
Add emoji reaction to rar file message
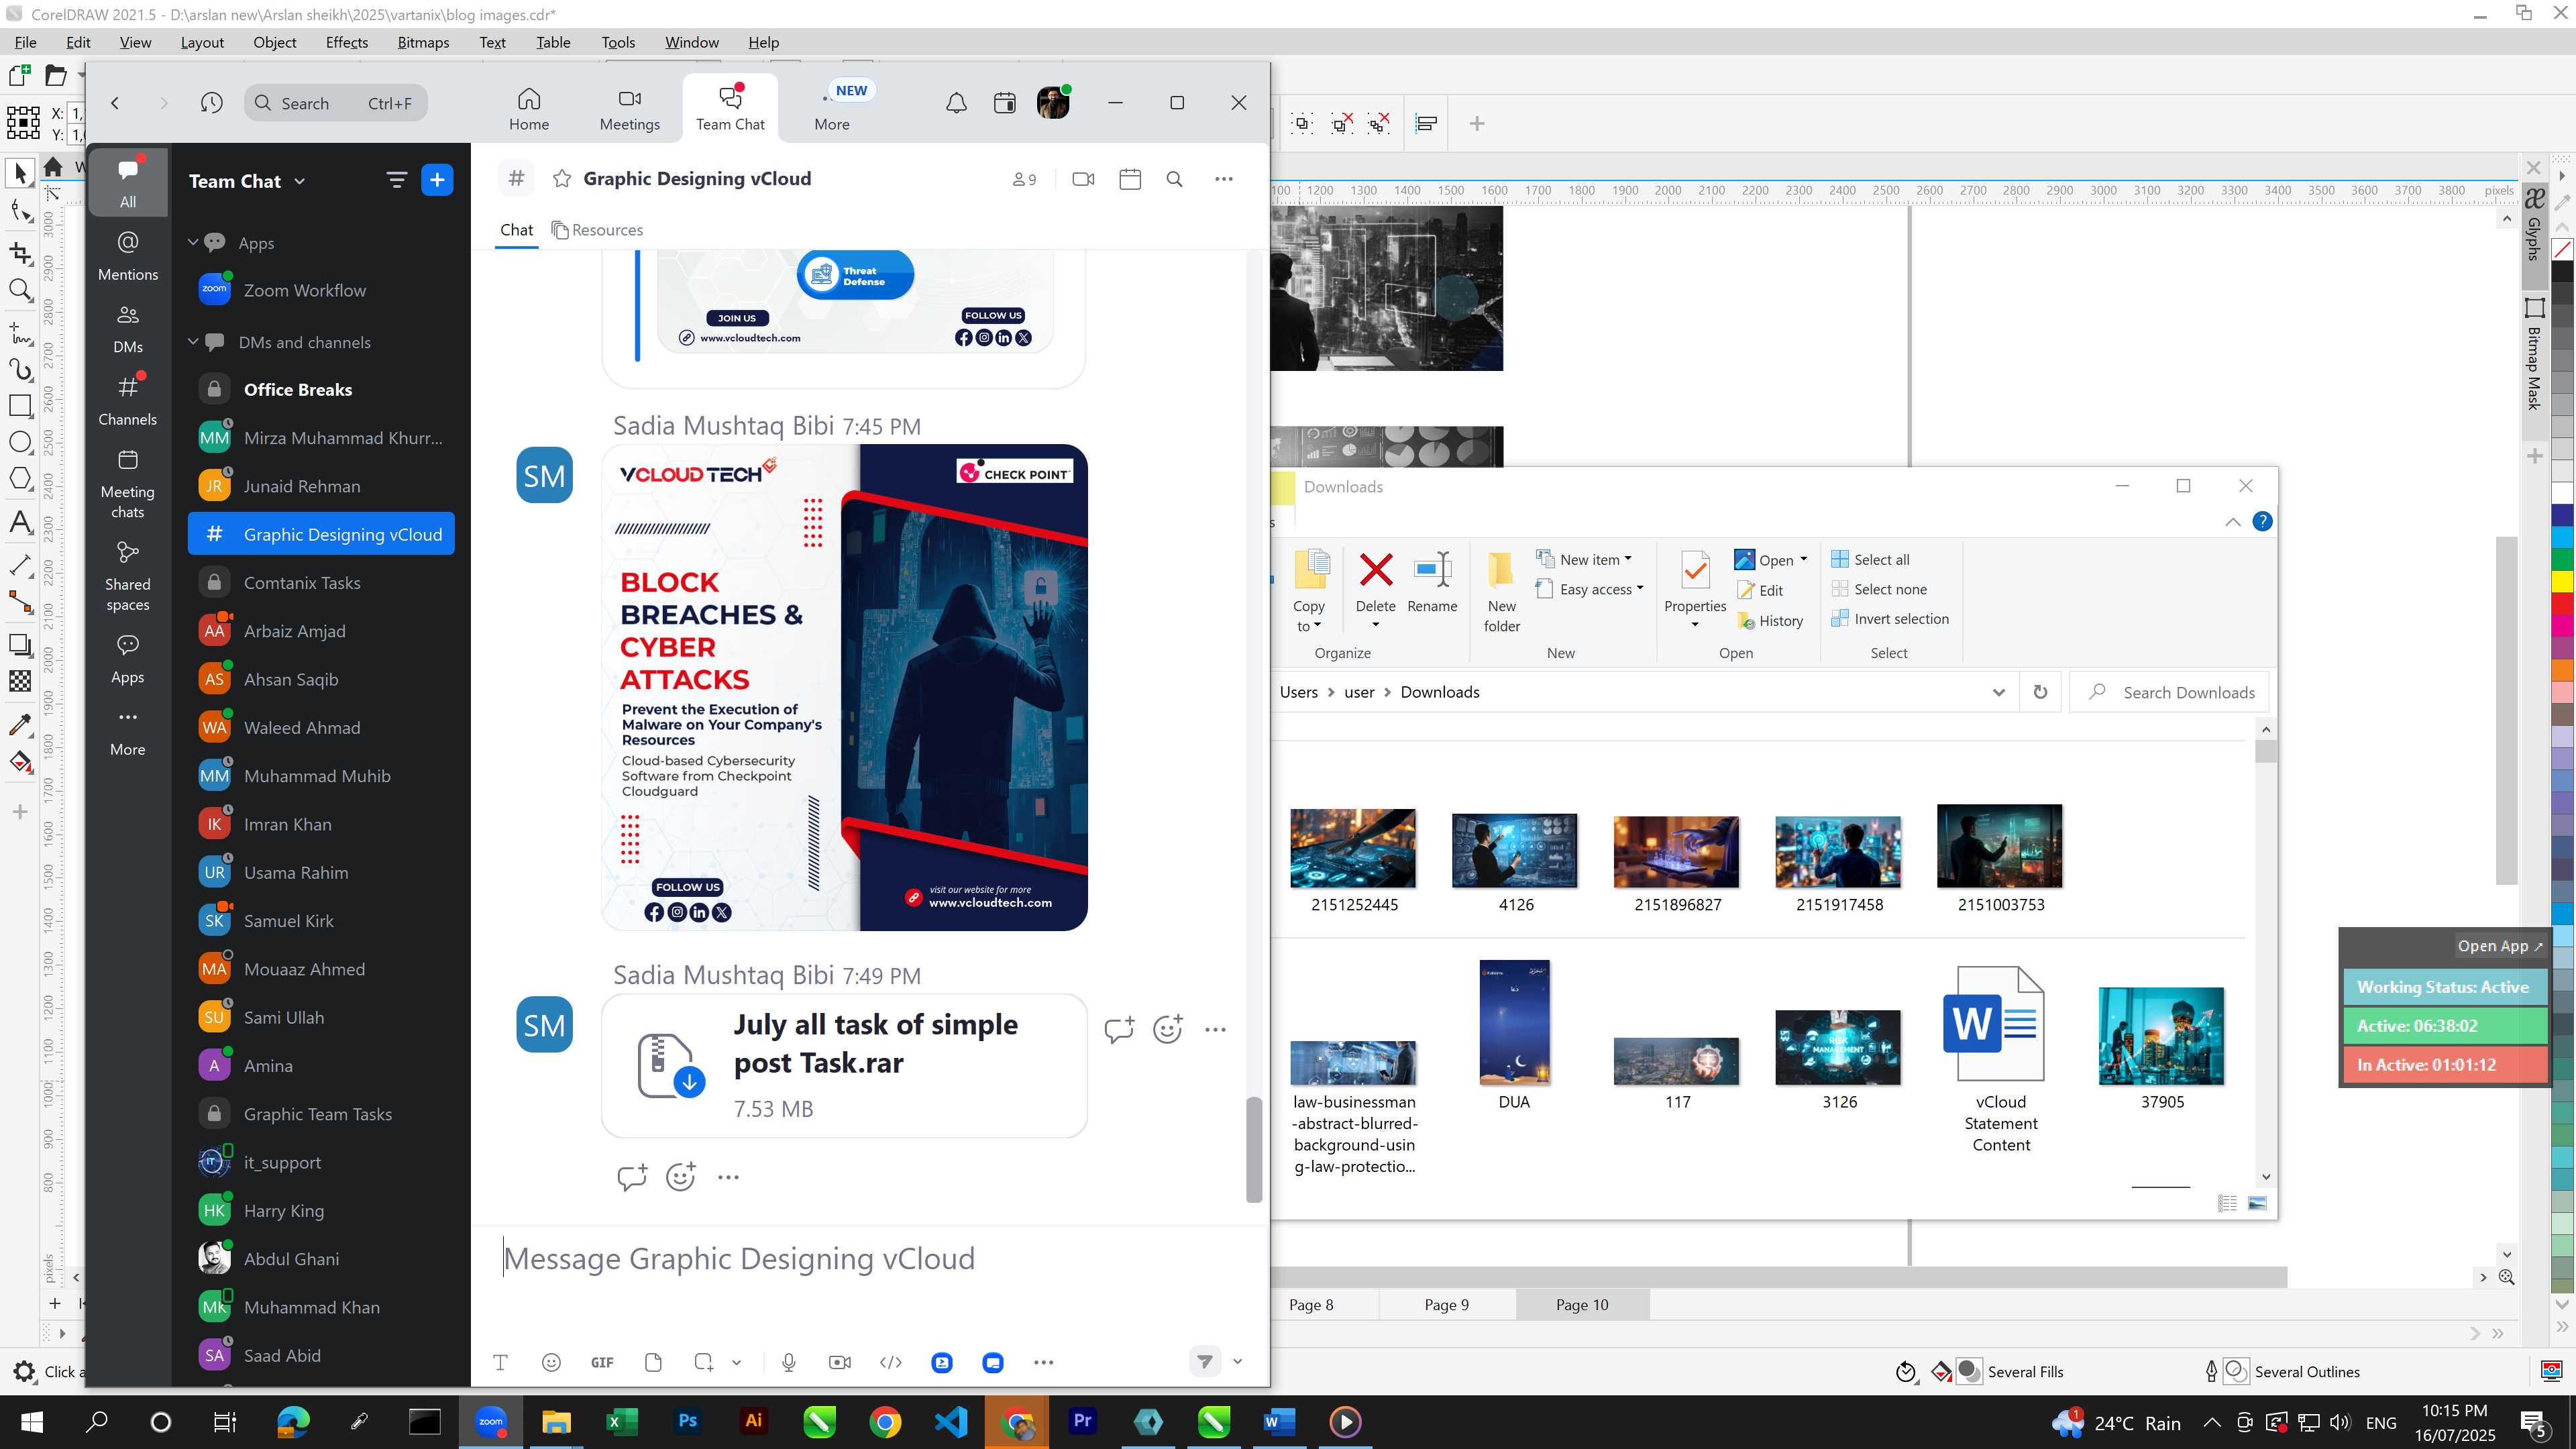click(1167, 1029)
